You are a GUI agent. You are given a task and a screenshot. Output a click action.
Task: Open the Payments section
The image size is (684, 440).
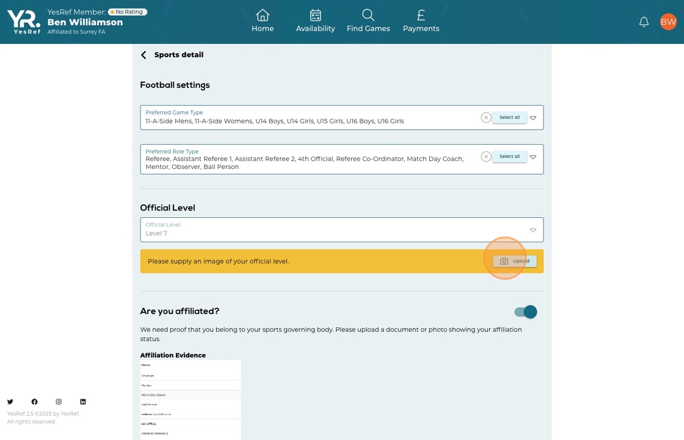(421, 21)
